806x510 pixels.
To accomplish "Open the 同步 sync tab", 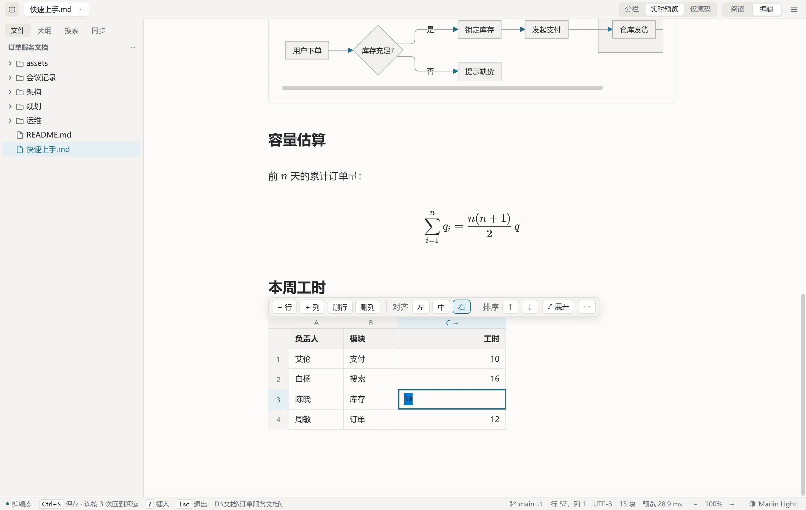I will pos(99,30).
